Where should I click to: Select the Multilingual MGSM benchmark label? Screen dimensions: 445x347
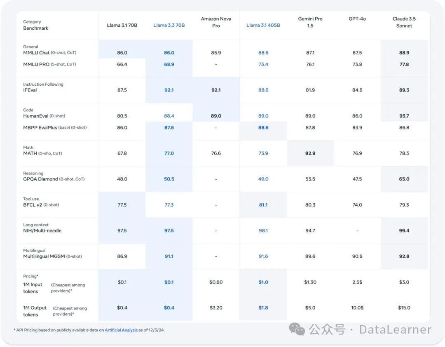tap(52, 256)
